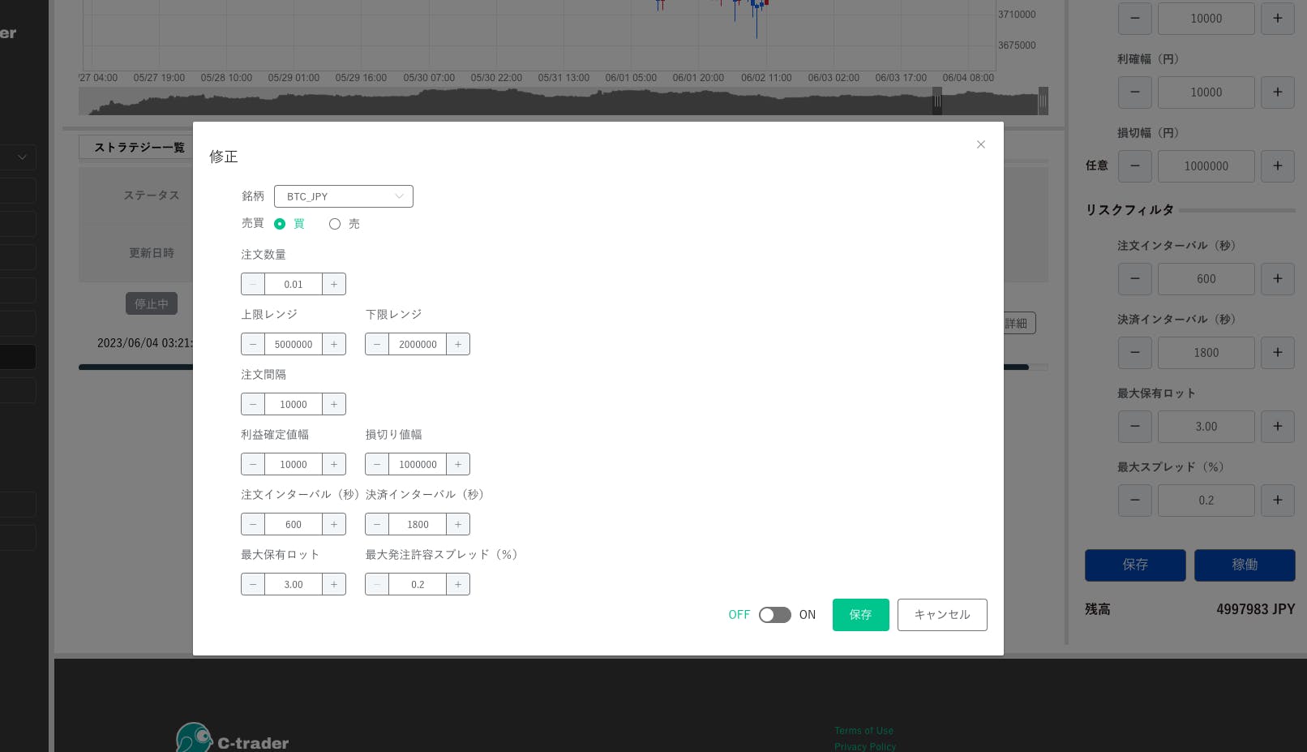Screen dimensions: 1307x752
Task: Click キャンセル to dismiss the dialog
Action: [x=941, y=615]
